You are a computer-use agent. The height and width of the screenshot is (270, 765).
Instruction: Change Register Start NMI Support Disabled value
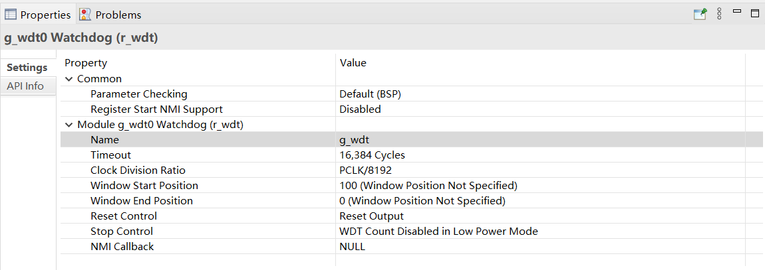360,109
